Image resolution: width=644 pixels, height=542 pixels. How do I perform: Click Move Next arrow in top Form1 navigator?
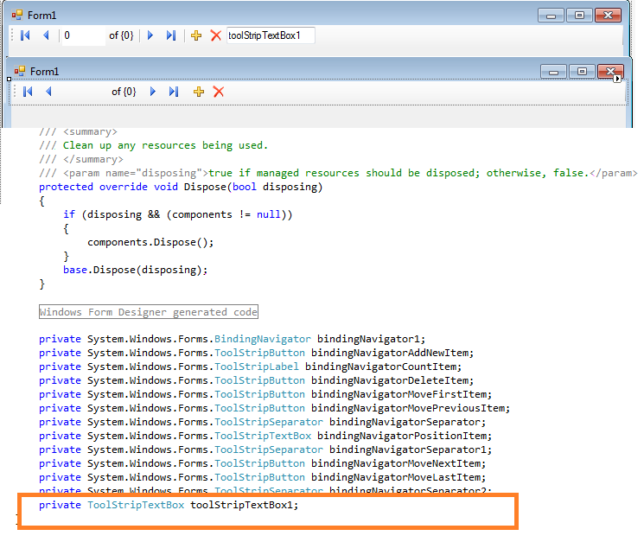coord(150,35)
